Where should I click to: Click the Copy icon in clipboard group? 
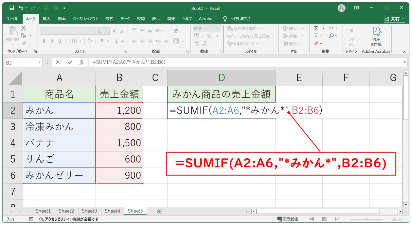[24, 36]
